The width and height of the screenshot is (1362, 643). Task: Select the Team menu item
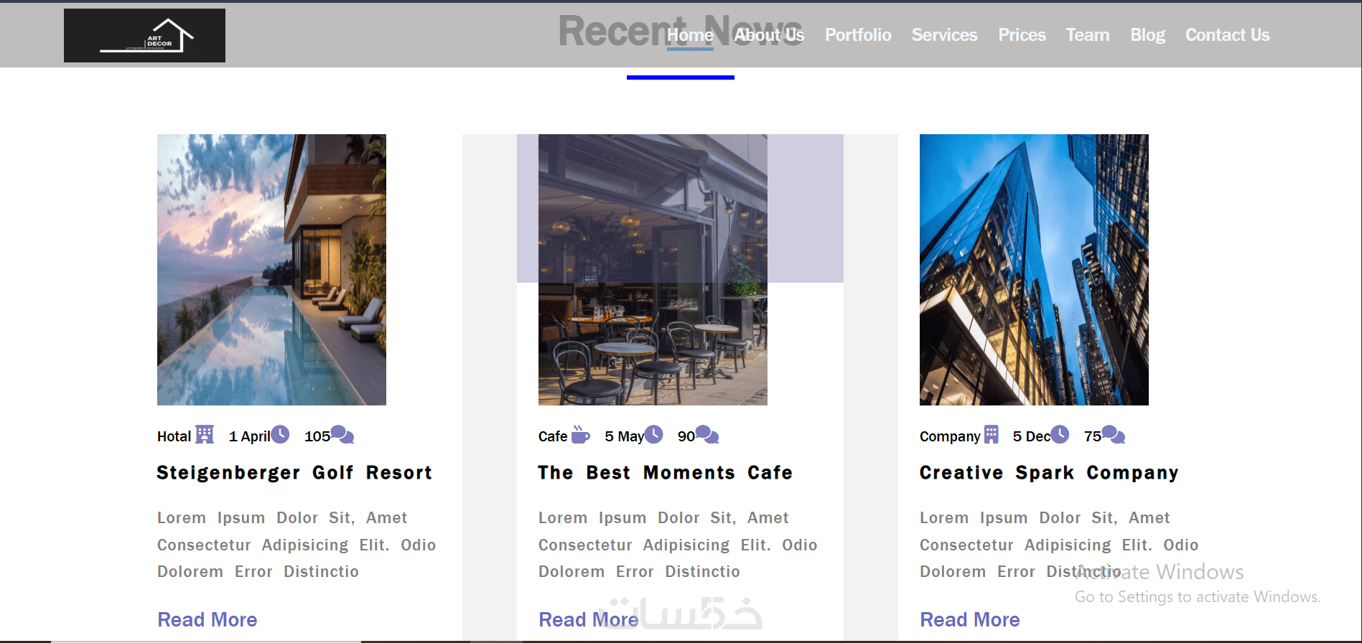tap(1088, 35)
